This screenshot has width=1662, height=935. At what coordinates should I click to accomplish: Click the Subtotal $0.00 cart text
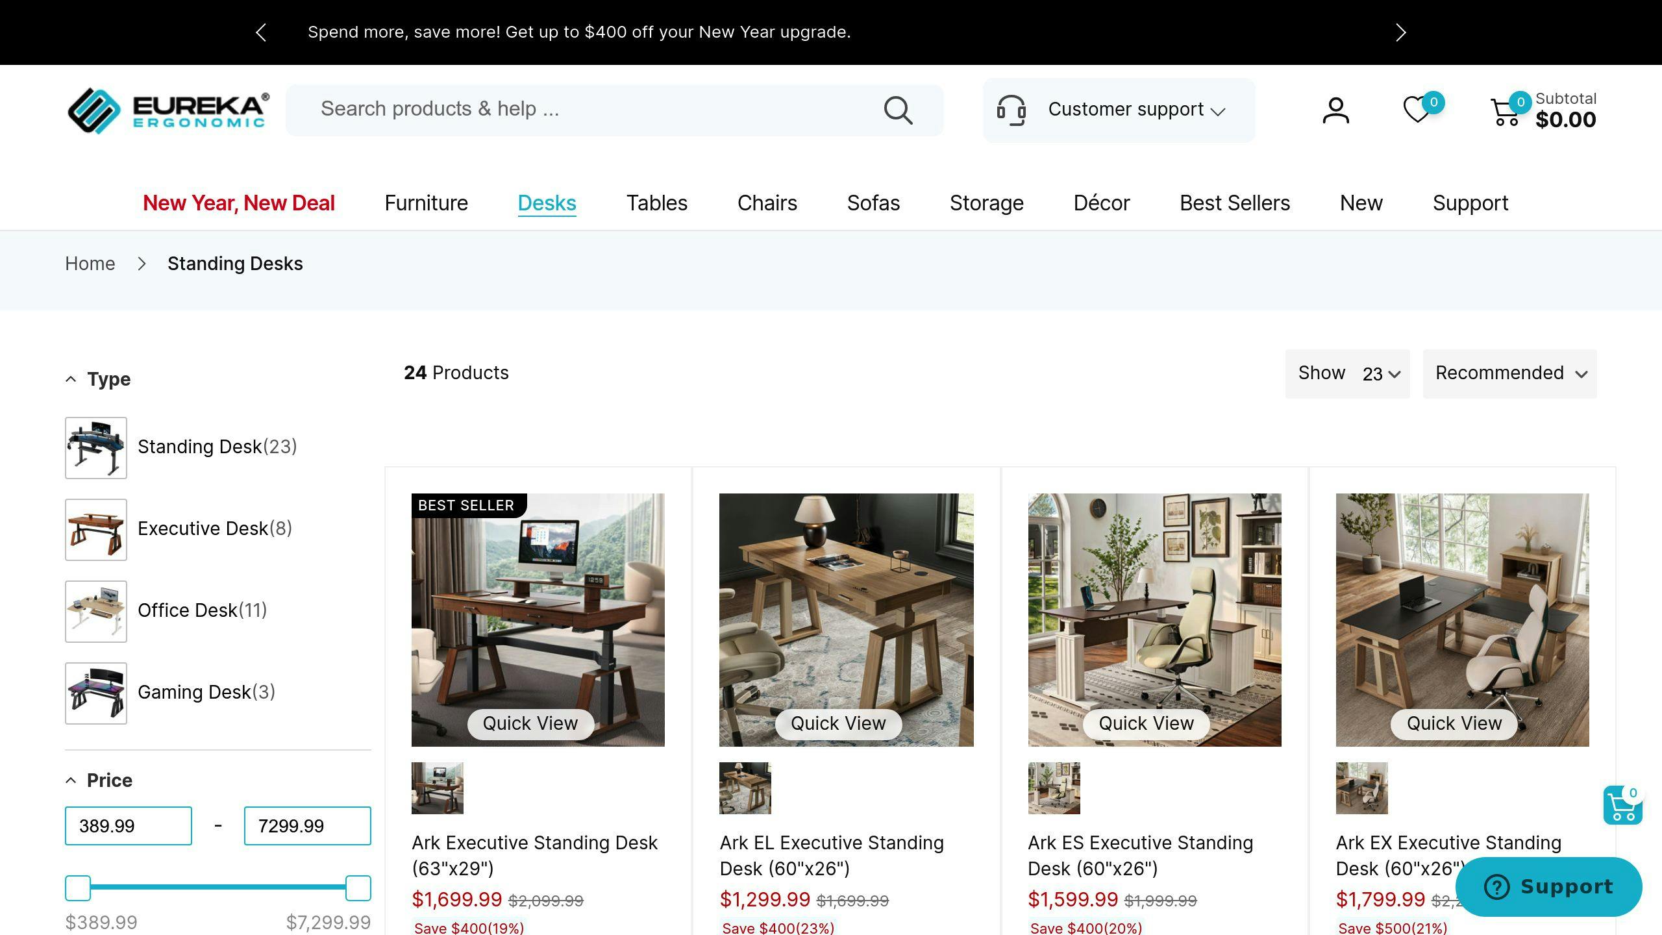pyautogui.click(x=1565, y=111)
